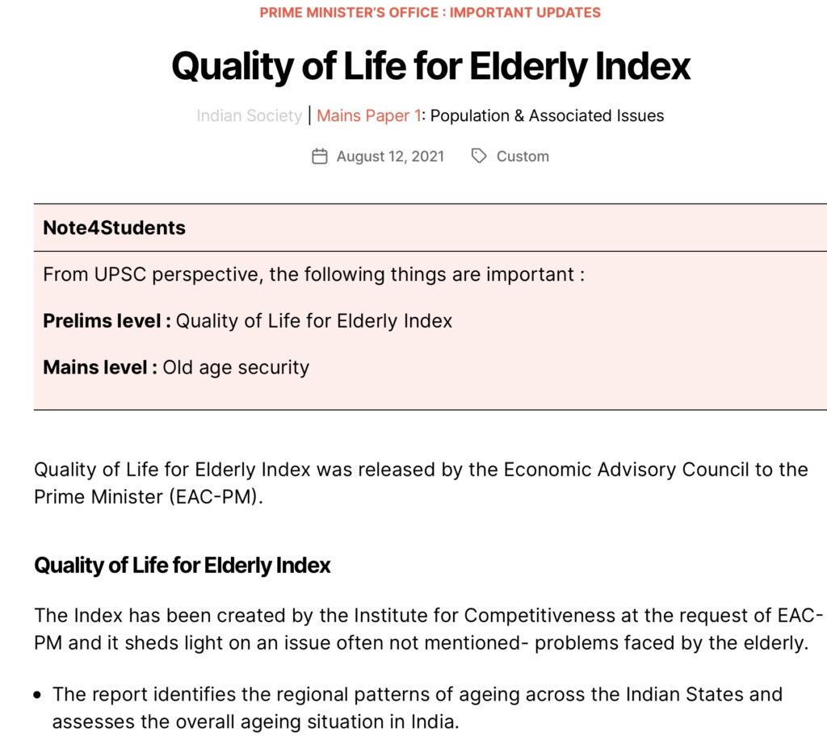Click the Institute for Competitiveness paragraph
The height and width of the screenshot is (736, 827).
(428, 629)
